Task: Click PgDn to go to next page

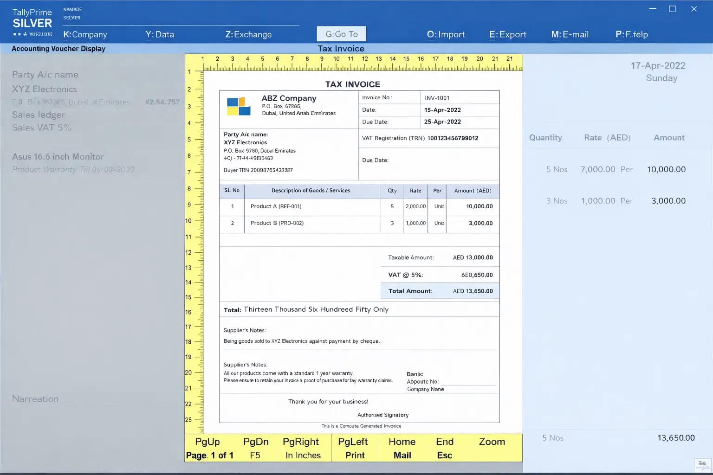Action: [x=255, y=442]
